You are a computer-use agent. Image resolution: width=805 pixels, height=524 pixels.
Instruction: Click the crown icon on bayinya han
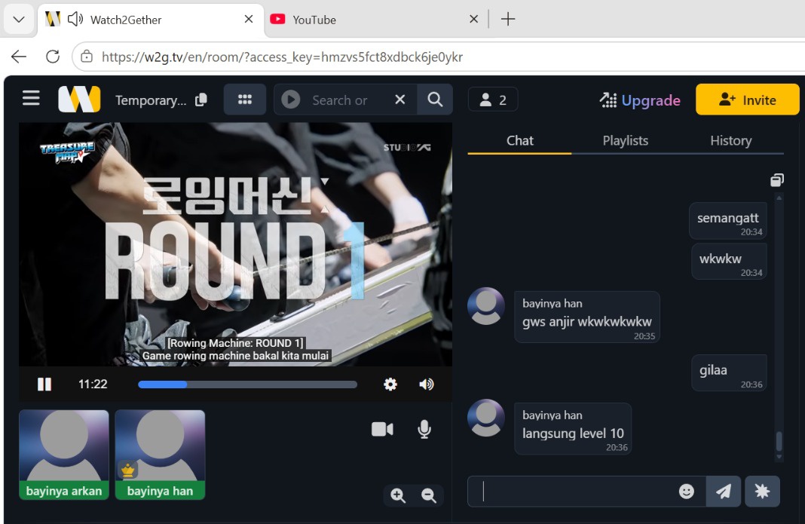click(128, 469)
